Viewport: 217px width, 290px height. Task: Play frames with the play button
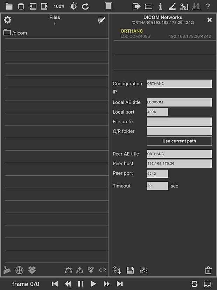point(93,284)
